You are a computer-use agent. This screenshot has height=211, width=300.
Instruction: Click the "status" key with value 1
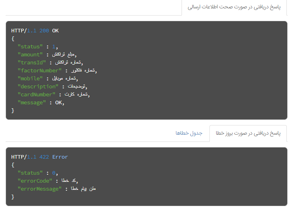(30, 47)
